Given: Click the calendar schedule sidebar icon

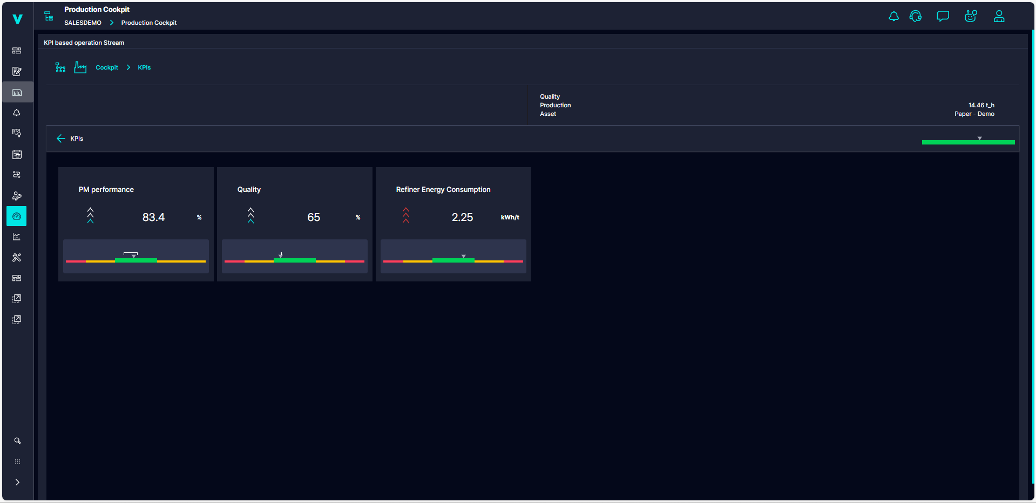Looking at the screenshot, I should tap(17, 155).
